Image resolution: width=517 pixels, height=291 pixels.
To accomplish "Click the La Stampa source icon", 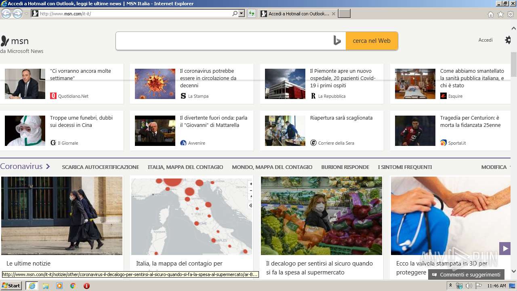I will (183, 96).
